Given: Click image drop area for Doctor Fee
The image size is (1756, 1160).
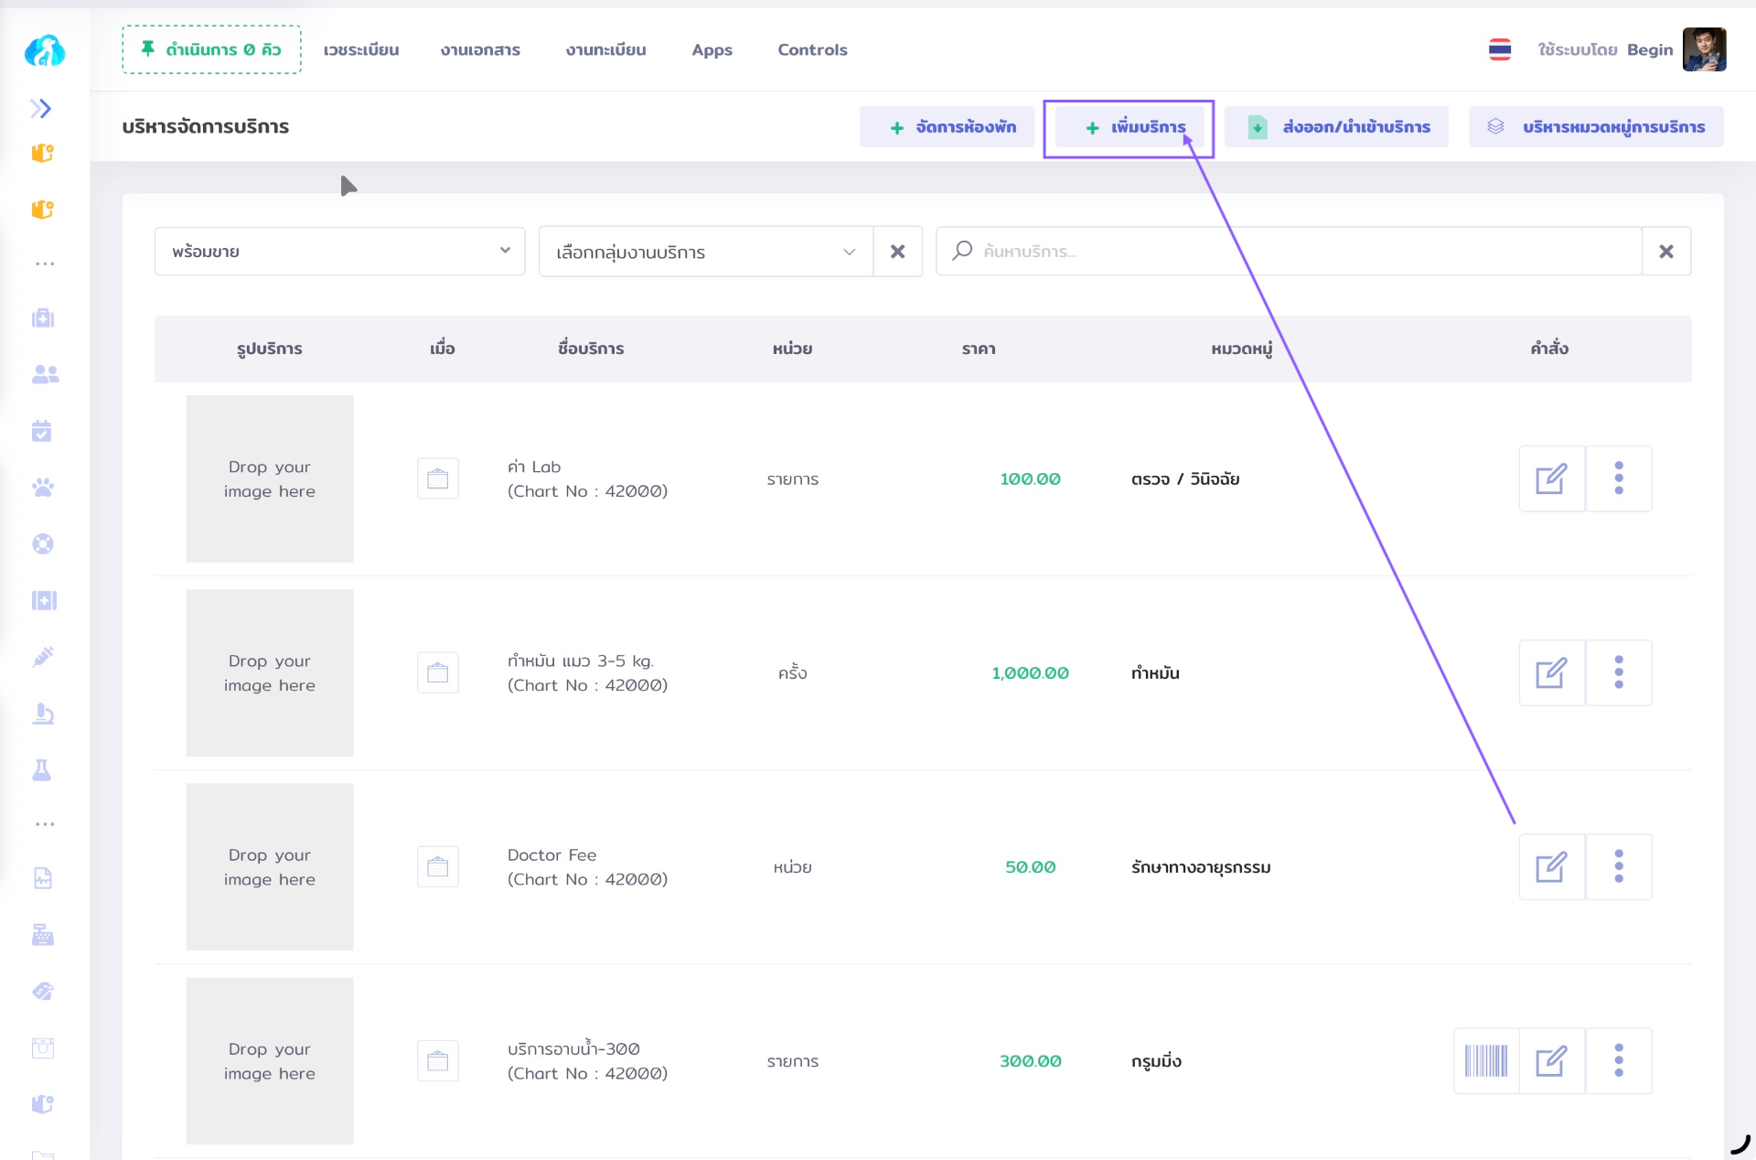Looking at the screenshot, I should pyautogui.click(x=270, y=866).
